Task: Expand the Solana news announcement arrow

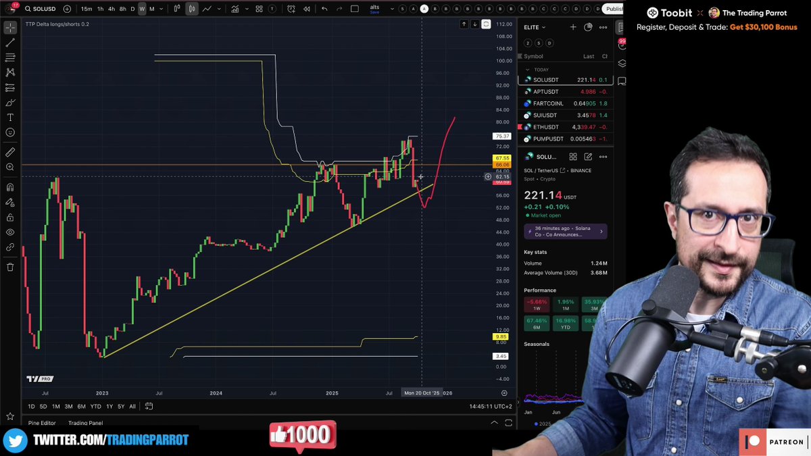Action: [601, 232]
